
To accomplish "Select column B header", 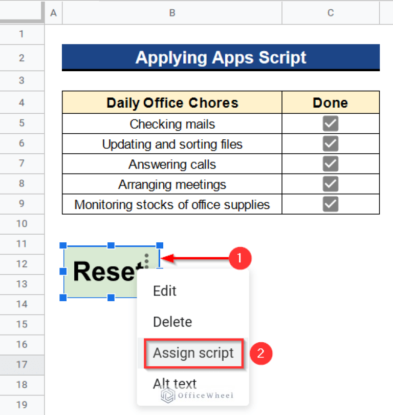I will 172,13.
